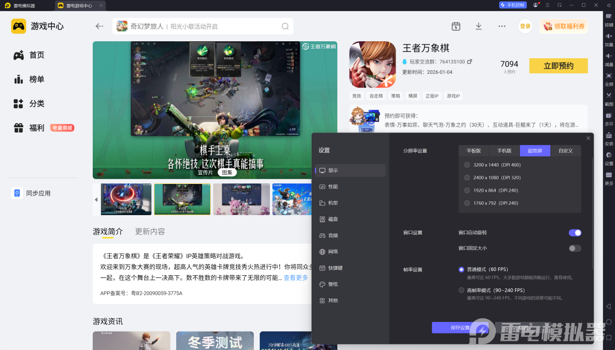Select the first gallery thumbnail
The height and width of the screenshot is (350, 615).
[126, 199]
